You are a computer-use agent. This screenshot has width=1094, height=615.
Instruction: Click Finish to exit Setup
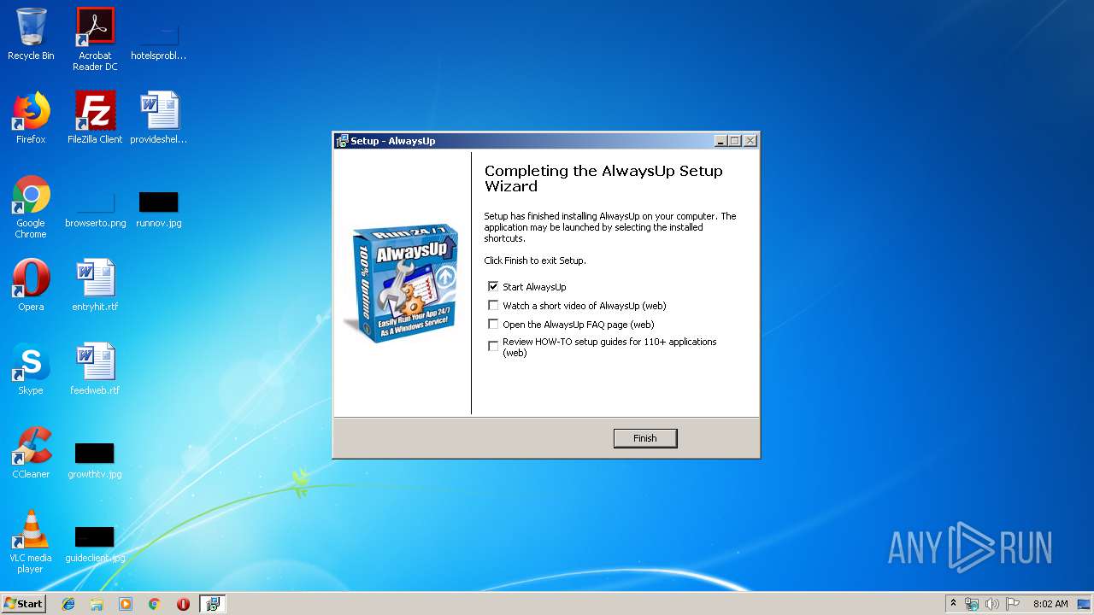[x=645, y=438]
